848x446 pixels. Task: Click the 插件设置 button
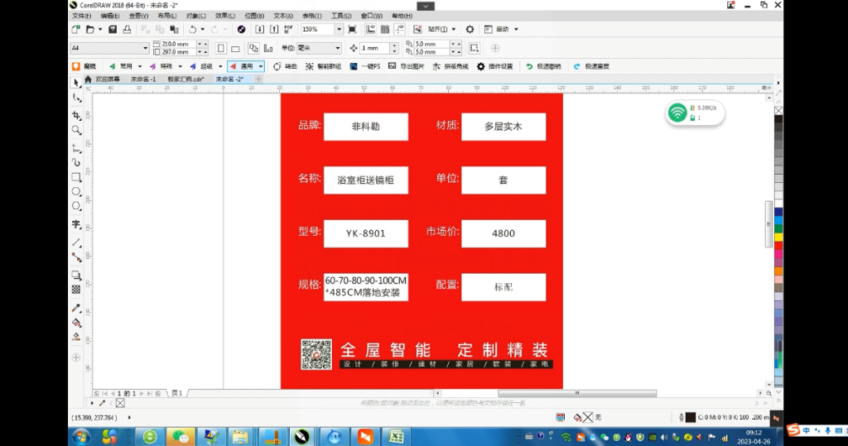point(495,66)
